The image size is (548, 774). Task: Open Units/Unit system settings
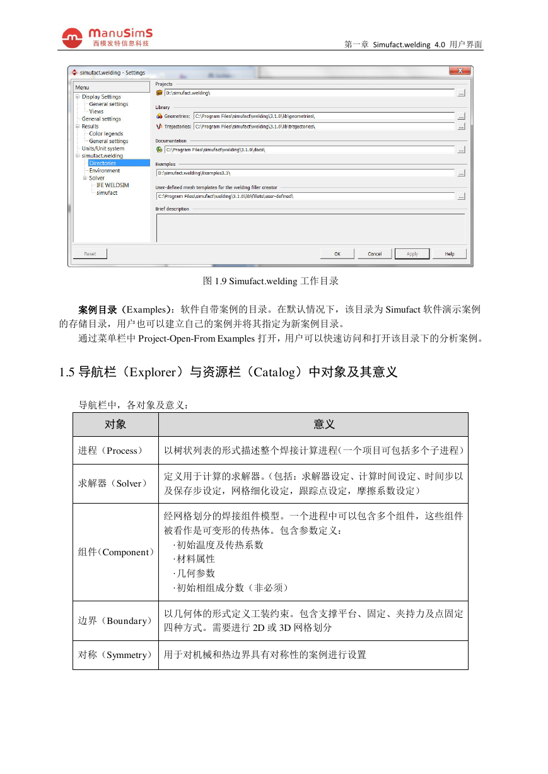pos(103,149)
